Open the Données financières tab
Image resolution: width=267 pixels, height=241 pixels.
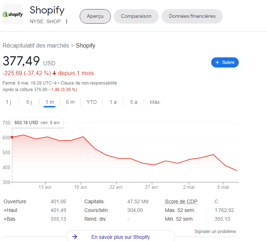(192, 16)
